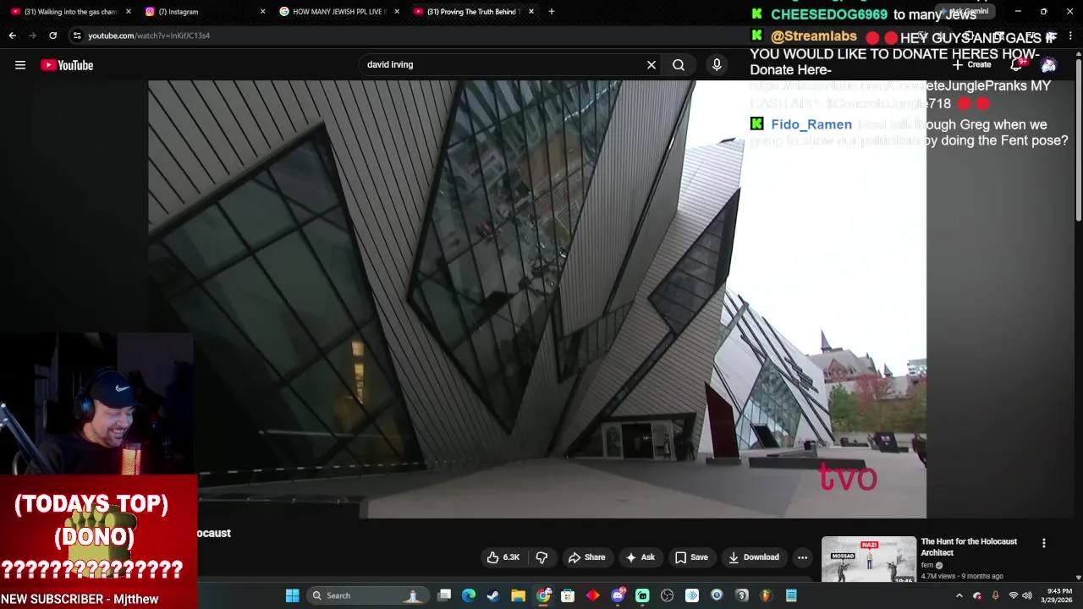1083x609 pixels.
Task: Open the tray microphone indicator
Action: tap(995, 595)
